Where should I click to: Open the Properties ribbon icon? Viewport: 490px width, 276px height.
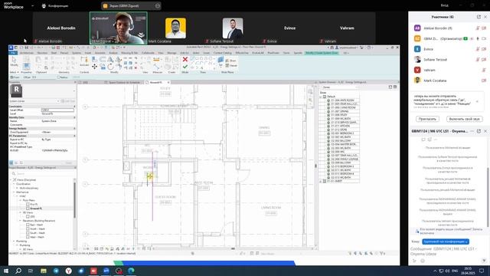tap(27, 66)
